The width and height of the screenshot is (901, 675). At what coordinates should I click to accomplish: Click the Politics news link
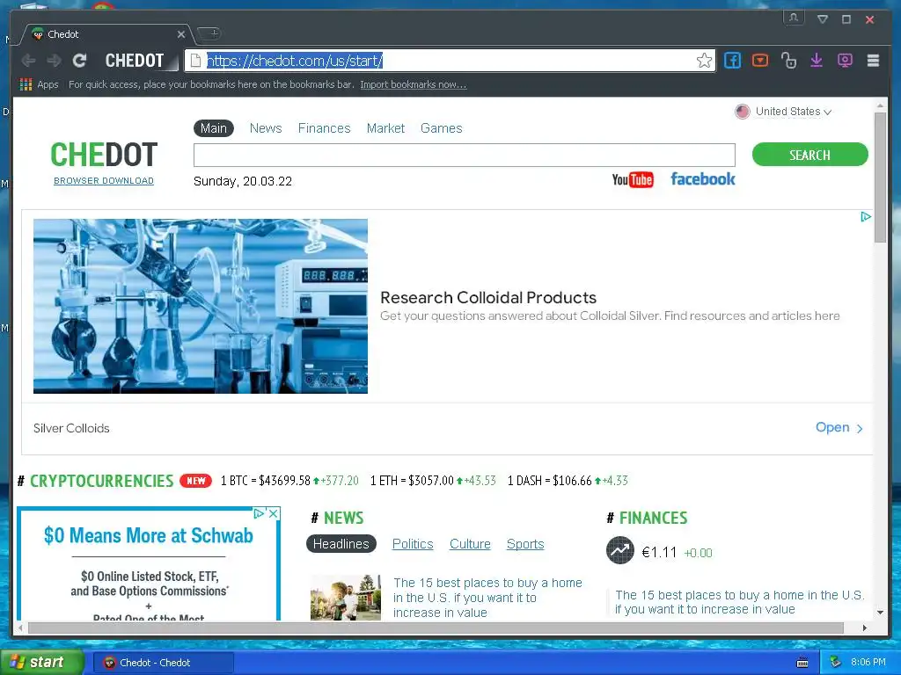click(x=413, y=543)
